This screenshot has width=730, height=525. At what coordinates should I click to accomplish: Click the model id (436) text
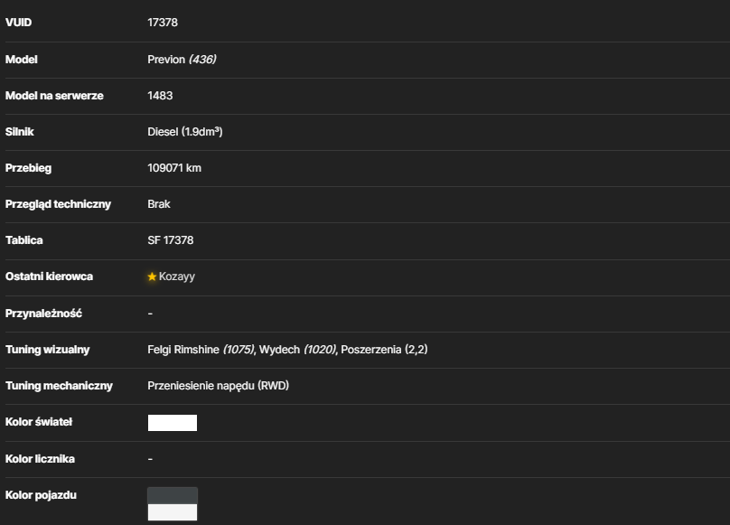point(202,60)
